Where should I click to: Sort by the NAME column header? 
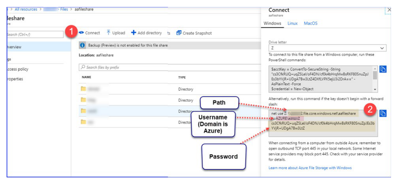[86, 77]
